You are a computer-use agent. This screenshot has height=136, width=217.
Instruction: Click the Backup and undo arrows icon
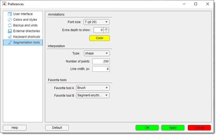10,25
